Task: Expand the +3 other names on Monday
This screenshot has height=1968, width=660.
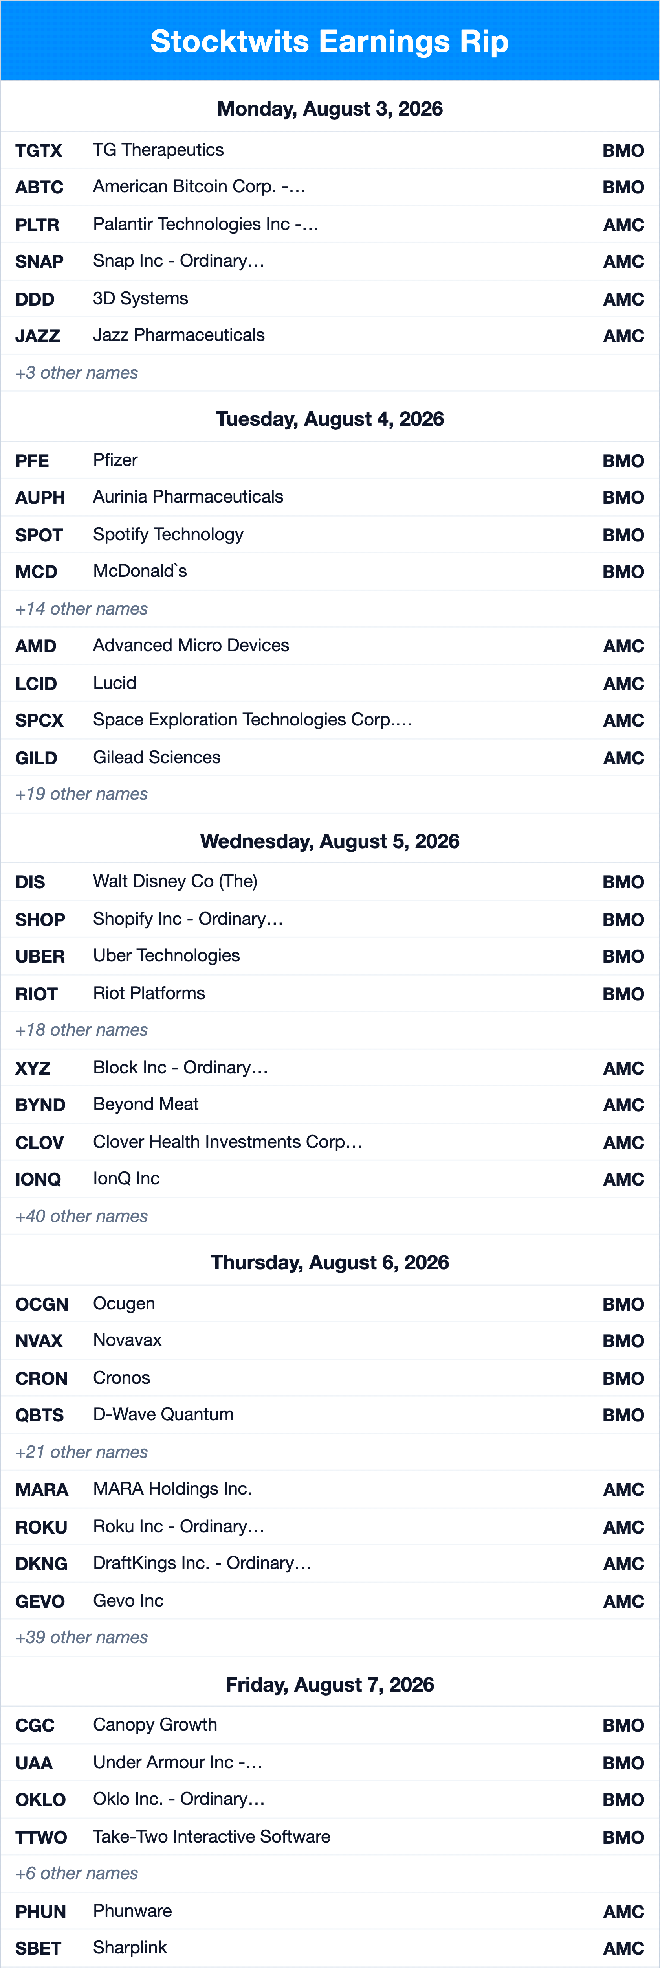Action: click(x=76, y=373)
